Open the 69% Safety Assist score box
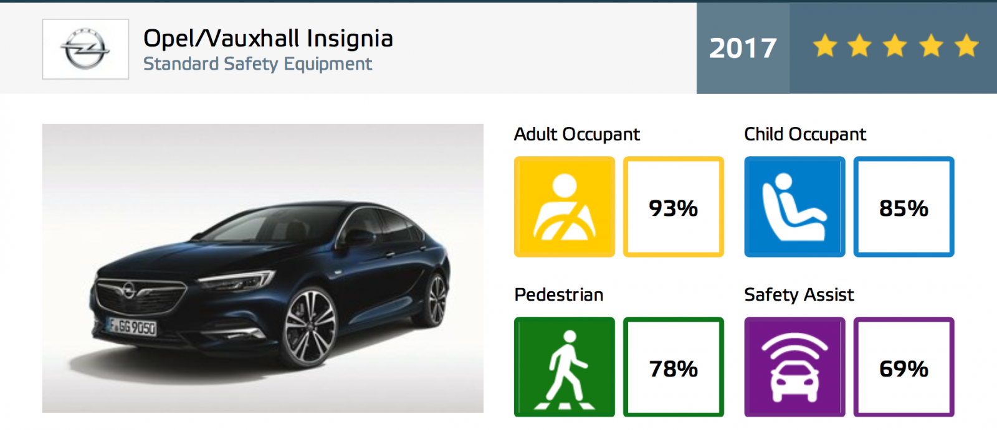The width and height of the screenshot is (997, 430). click(x=904, y=367)
